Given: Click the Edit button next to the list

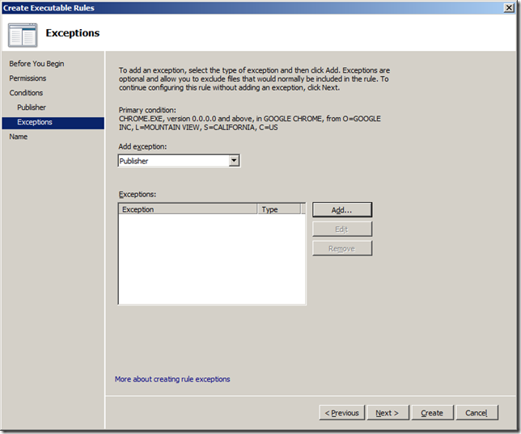Looking at the screenshot, I should (x=342, y=230).
